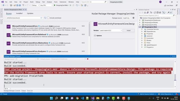Click package list vertical scrollbar

point(89,30)
